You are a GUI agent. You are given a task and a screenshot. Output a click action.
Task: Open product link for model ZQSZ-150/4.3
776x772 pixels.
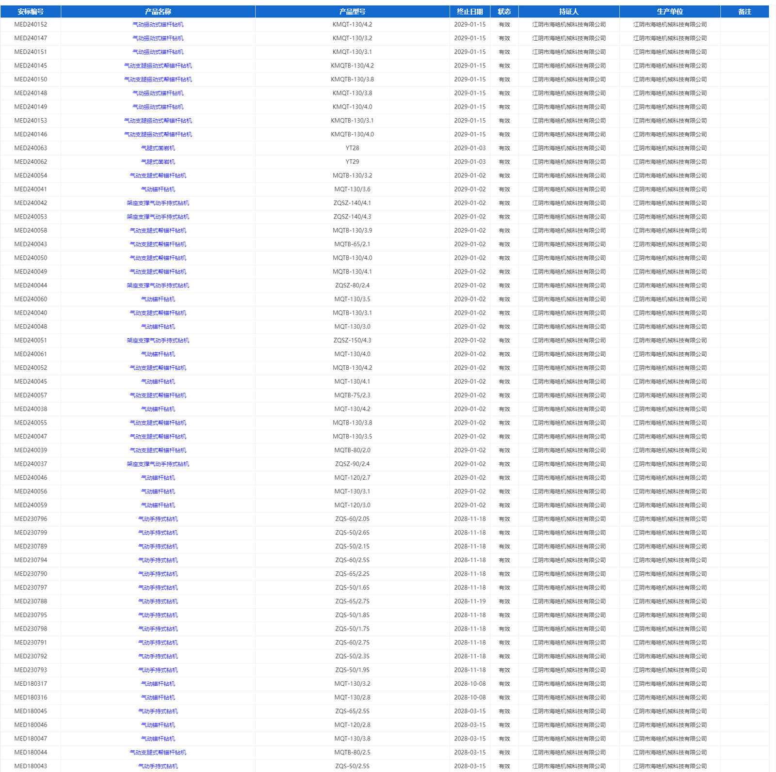click(x=158, y=341)
